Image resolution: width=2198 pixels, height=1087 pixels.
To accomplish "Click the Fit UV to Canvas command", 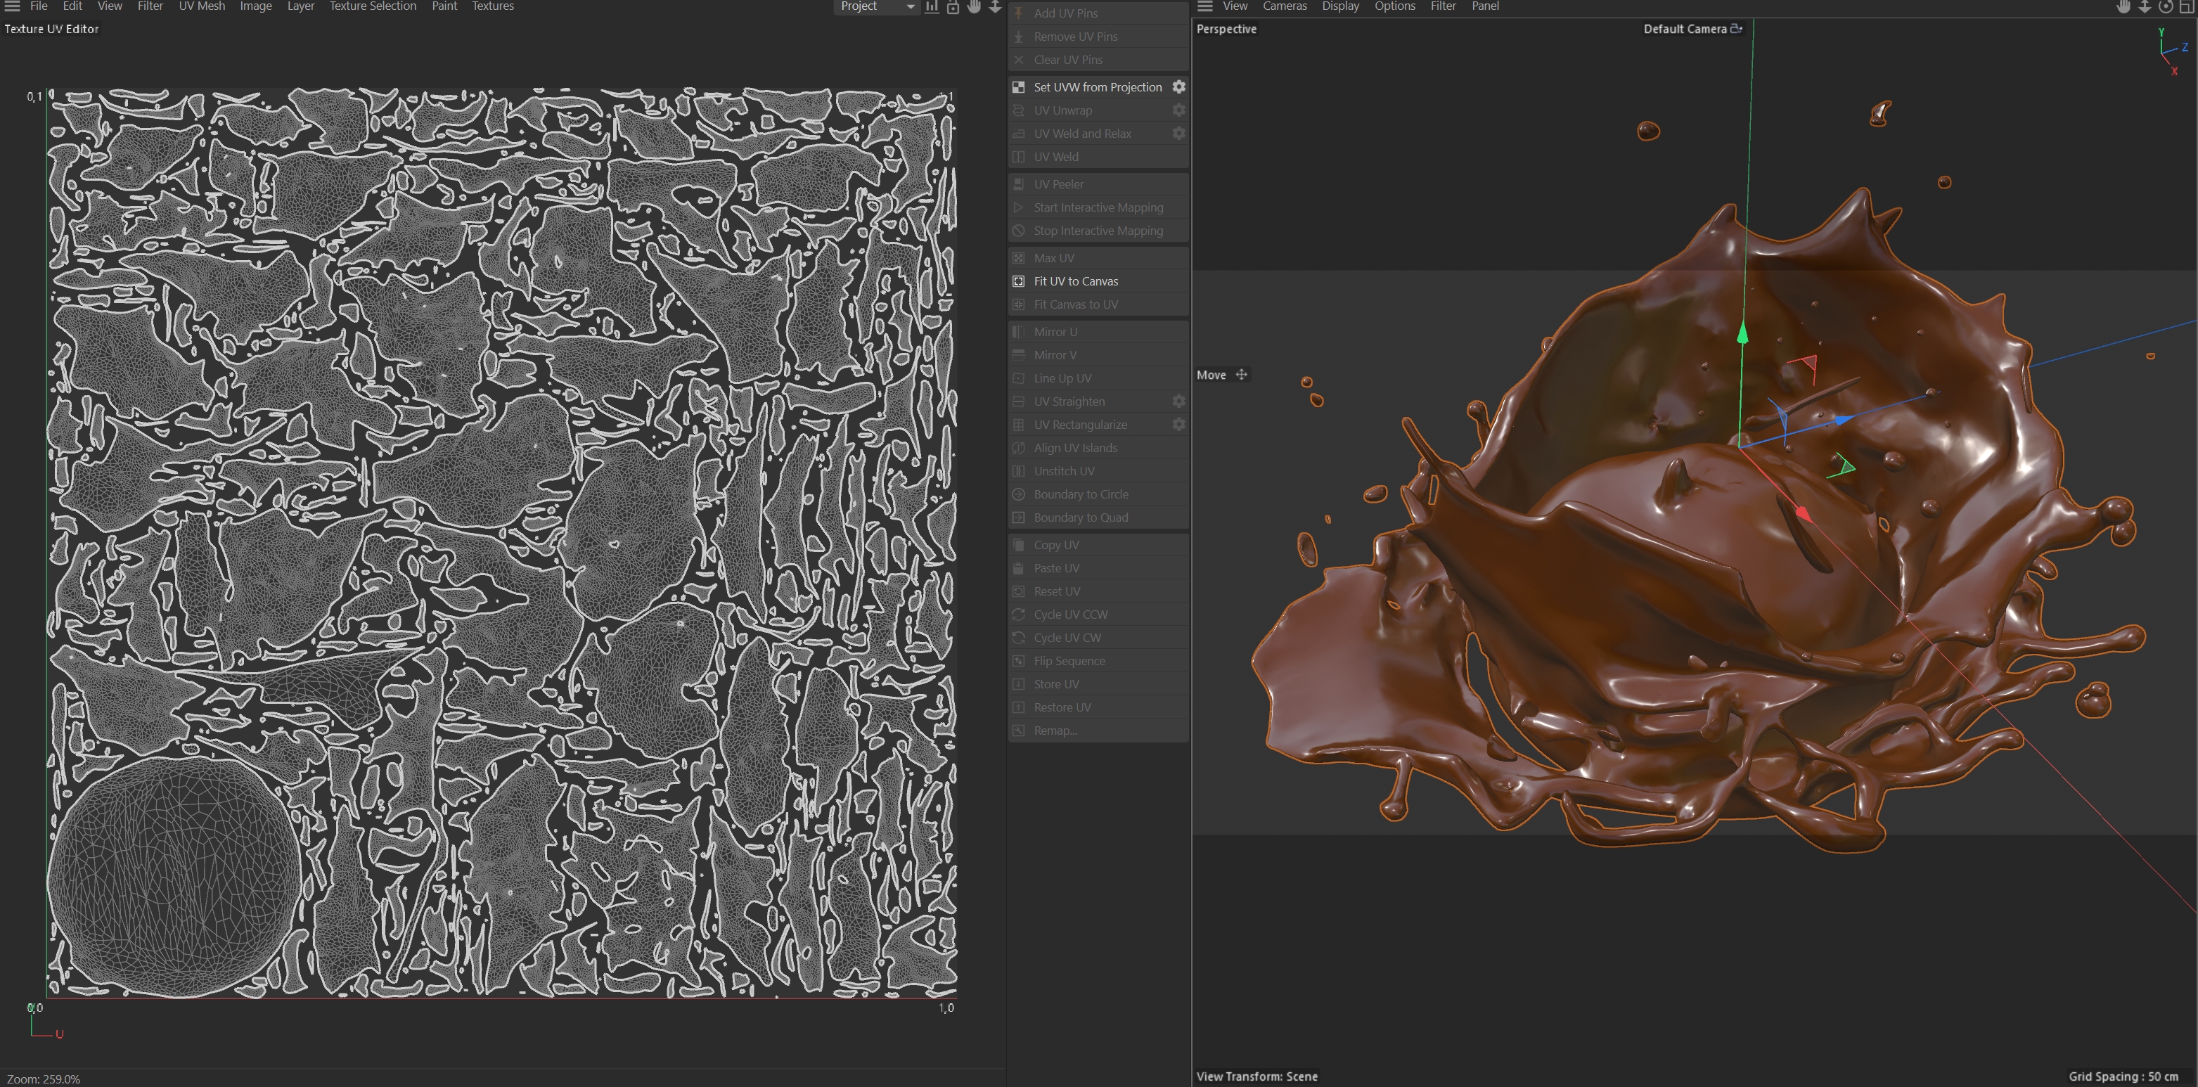I will 1075,281.
